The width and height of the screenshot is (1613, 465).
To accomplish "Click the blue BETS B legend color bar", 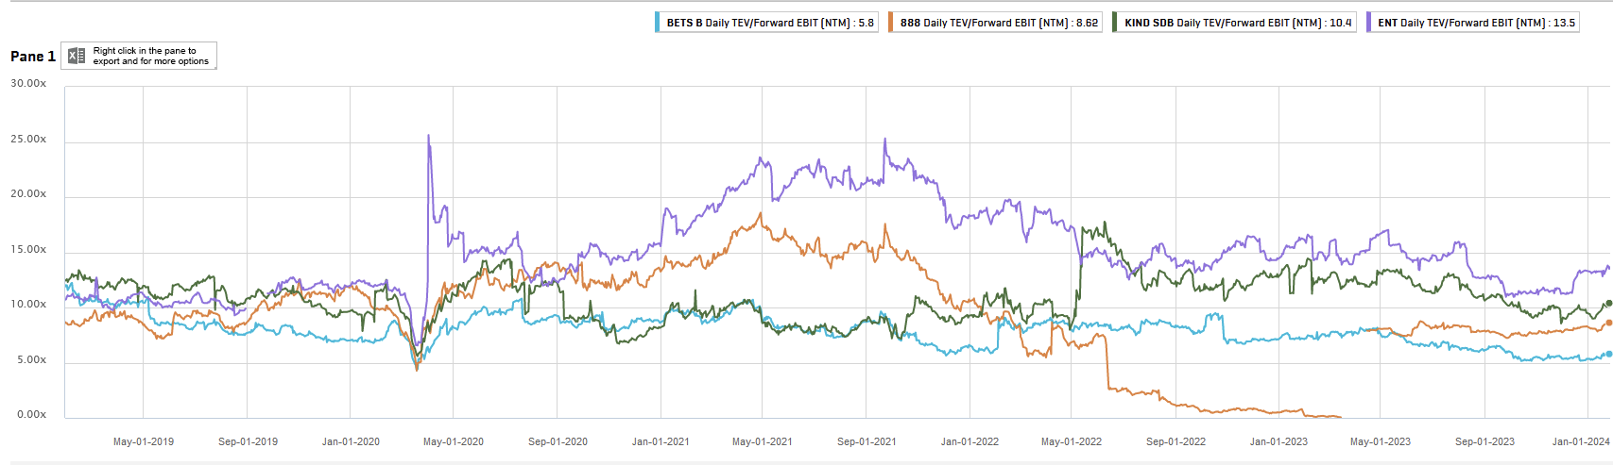I will (658, 23).
